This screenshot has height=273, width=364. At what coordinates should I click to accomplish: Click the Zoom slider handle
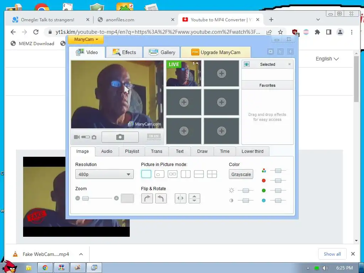(x=86, y=198)
